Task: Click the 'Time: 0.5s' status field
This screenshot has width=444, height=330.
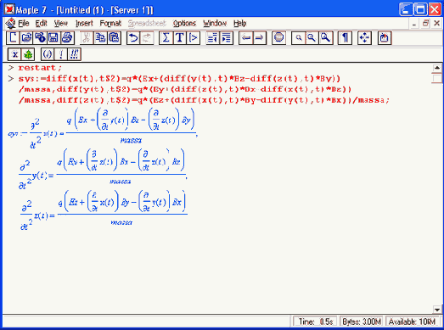Action: coord(315,322)
